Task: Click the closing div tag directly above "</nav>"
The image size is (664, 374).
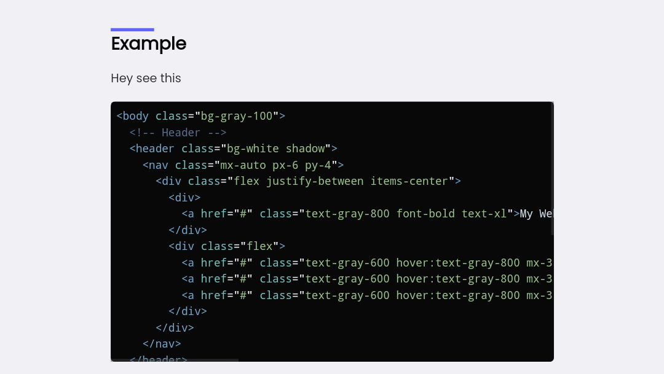Action: click(175, 328)
